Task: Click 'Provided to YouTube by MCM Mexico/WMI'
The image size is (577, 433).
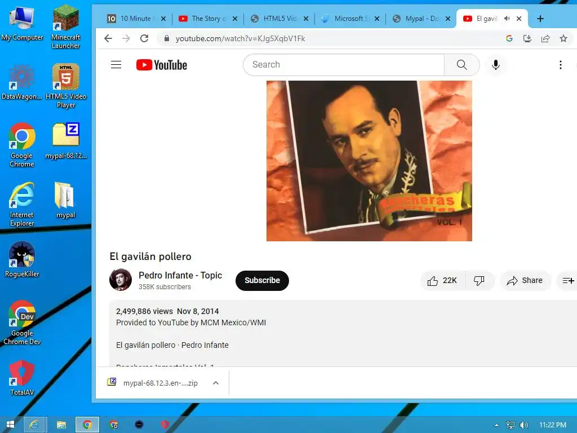Action: 190,322
